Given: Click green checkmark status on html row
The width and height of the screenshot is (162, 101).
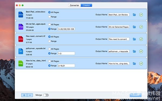Looking at the screenshot, I should (x=141, y=64).
